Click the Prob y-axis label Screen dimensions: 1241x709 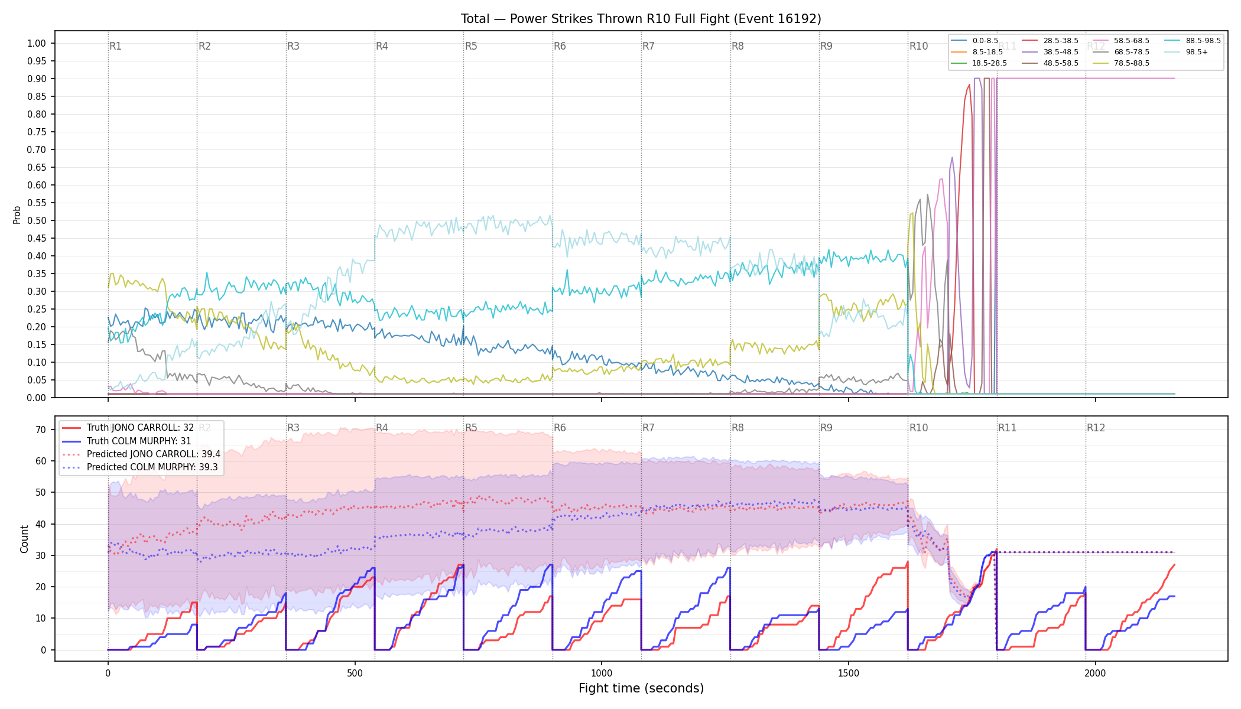coord(17,214)
